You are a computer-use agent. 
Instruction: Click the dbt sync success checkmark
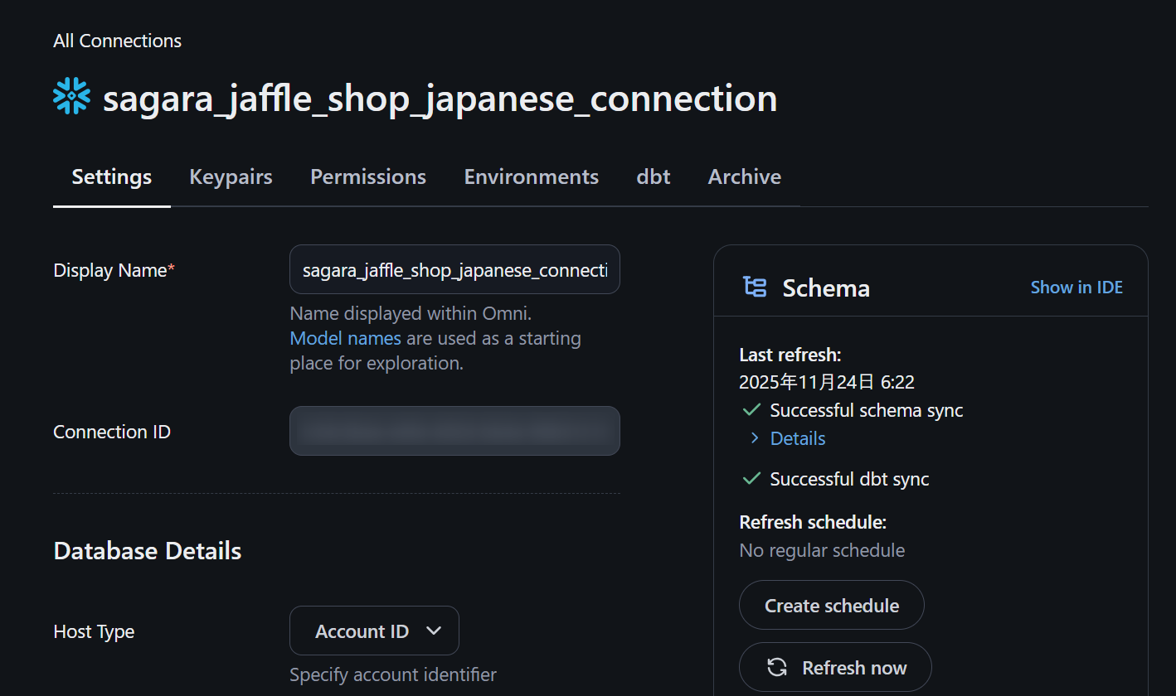click(x=752, y=479)
